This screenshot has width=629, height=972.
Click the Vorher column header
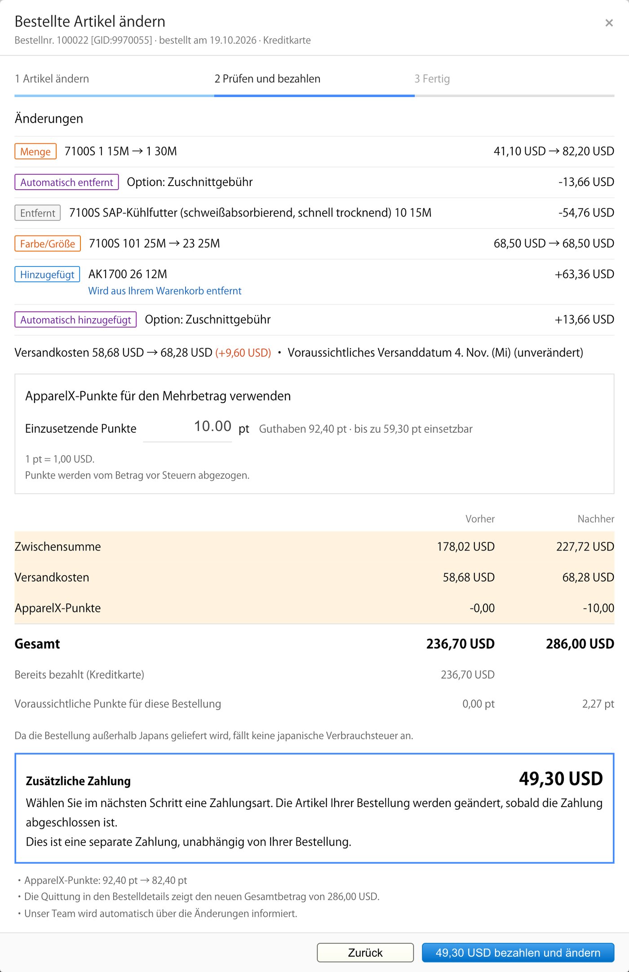click(480, 519)
